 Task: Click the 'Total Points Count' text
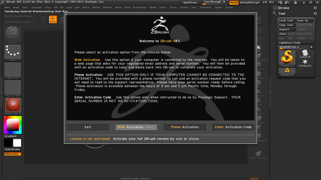pos(18,22)
